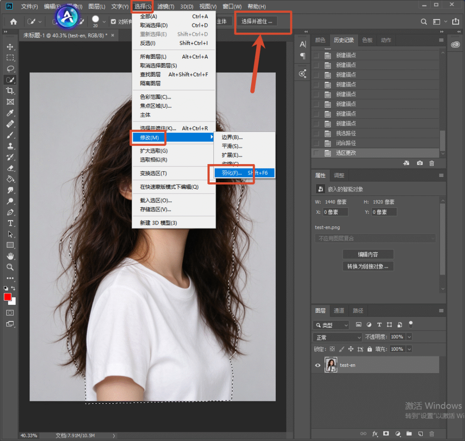Open the blend mode 正常 dropdown
This screenshot has height=441, width=465.
(337, 337)
